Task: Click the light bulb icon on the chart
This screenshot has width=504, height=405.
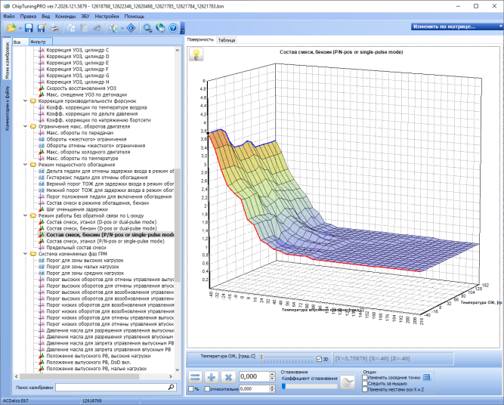Action: coord(196,54)
